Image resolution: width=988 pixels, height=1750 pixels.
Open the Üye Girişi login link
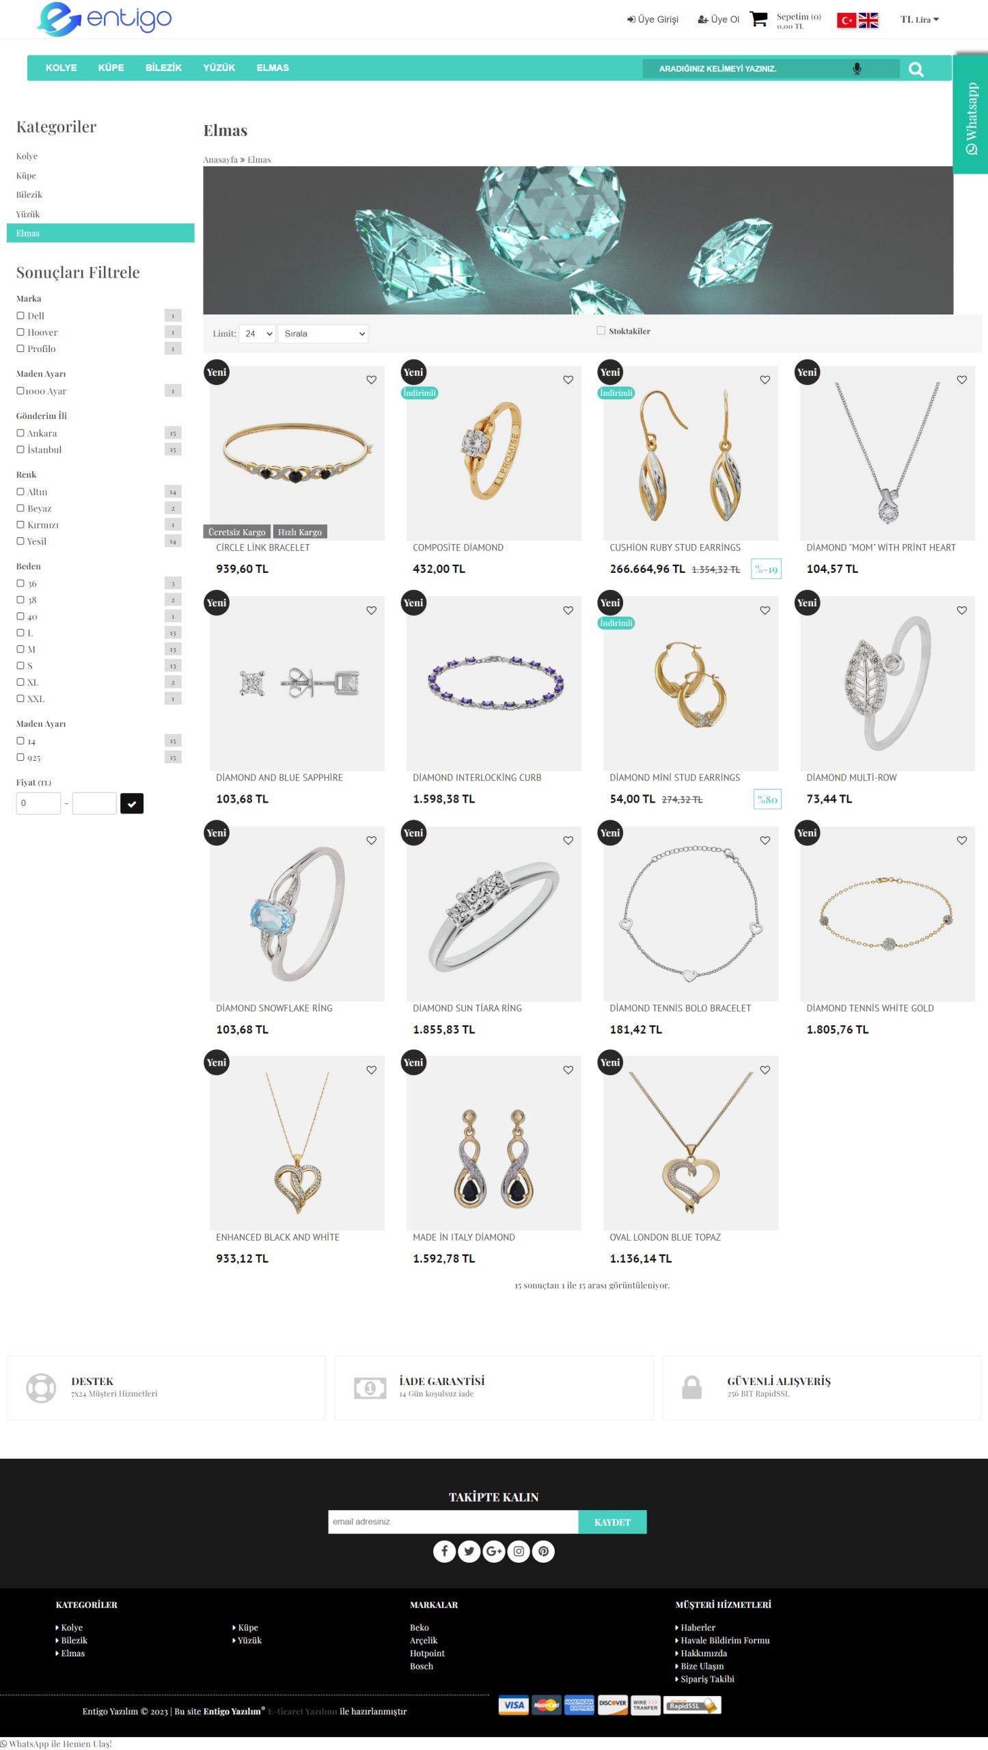tap(653, 19)
